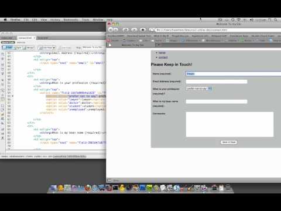Open the Edit menu
The height and width of the screenshot is (211, 281).
click(x=35, y=20)
